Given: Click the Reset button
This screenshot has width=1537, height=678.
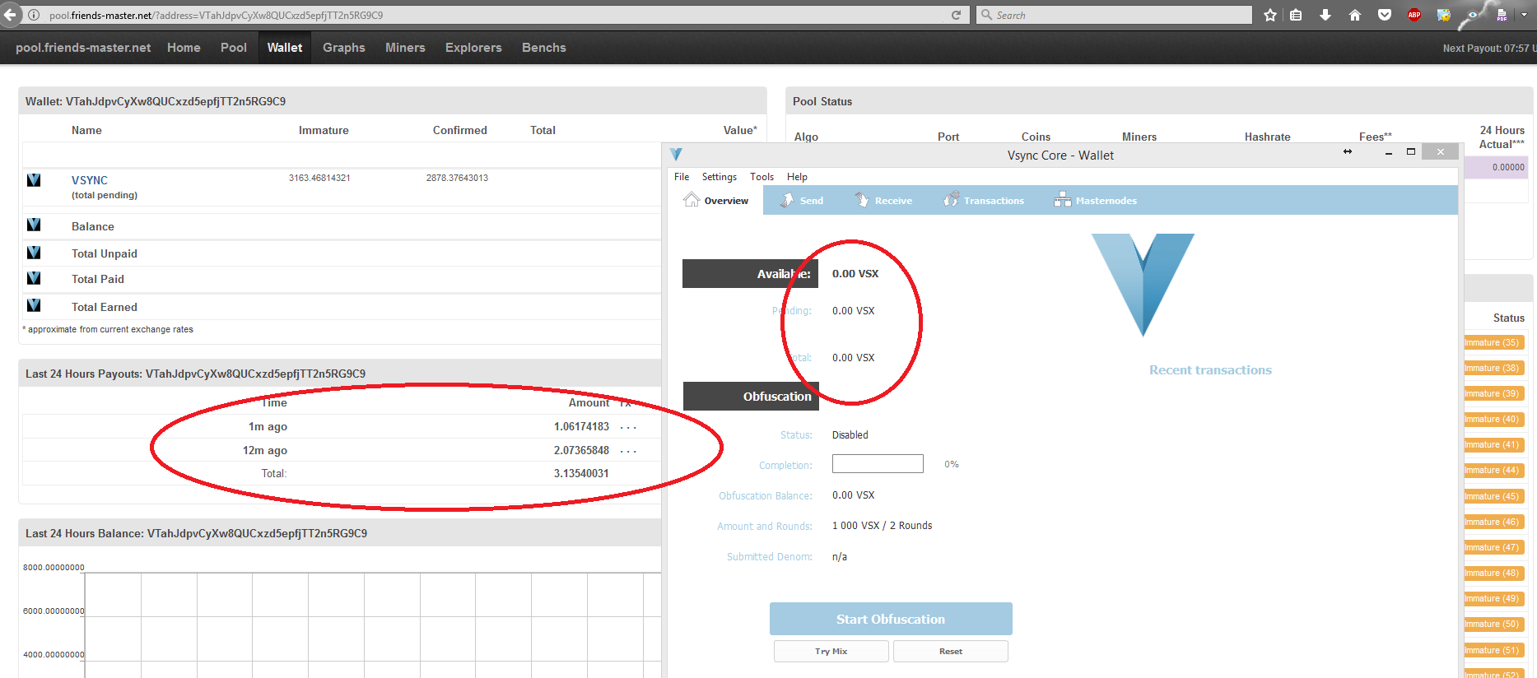Looking at the screenshot, I should pyautogui.click(x=950, y=651).
